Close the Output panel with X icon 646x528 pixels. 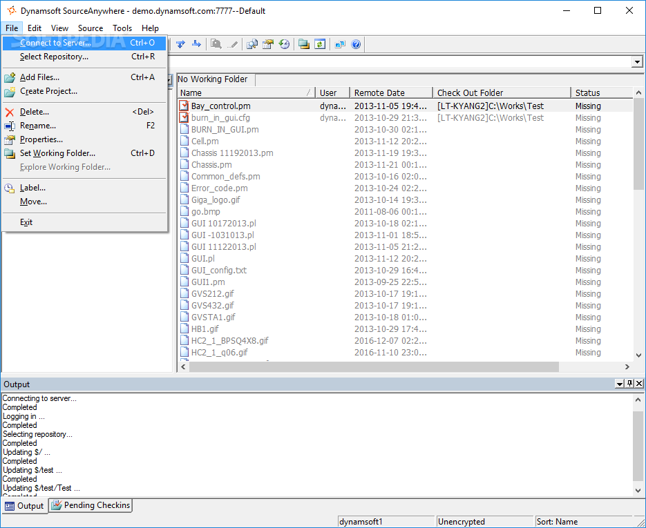point(639,384)
